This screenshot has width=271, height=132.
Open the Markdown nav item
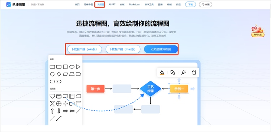tap(134, 4)
